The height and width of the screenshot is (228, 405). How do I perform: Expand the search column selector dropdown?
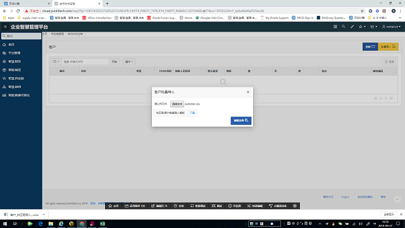56,62
